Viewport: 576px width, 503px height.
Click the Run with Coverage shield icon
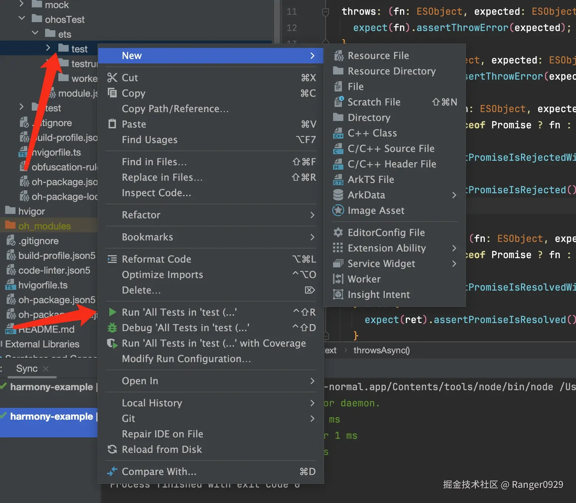(113, 343)
